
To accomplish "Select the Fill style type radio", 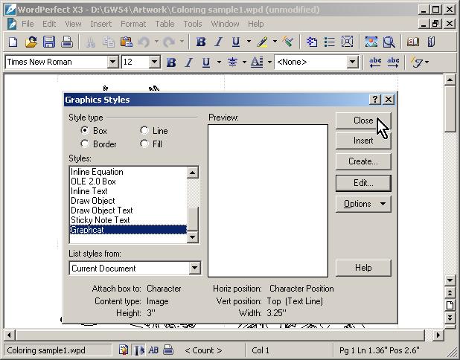I will click(x=144, y=144).
